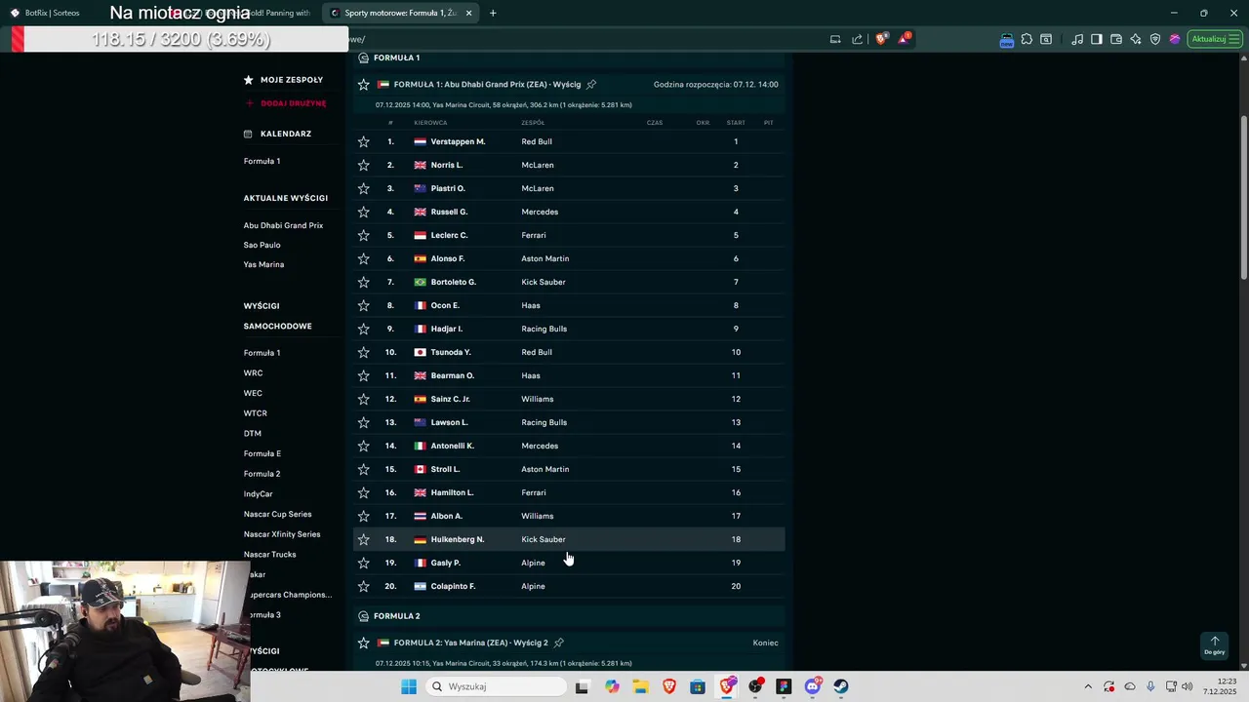Favorite Alonso F. with the star
The width and height of the screenshot is (1249, 702).
[x=364, y=258]
